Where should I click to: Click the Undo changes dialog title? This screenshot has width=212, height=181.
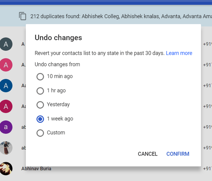coord(58,37)
